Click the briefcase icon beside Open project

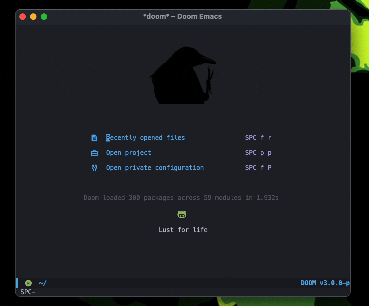[x=94, y=153]
